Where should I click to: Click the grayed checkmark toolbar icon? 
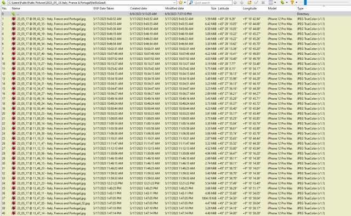coord(256,3)
